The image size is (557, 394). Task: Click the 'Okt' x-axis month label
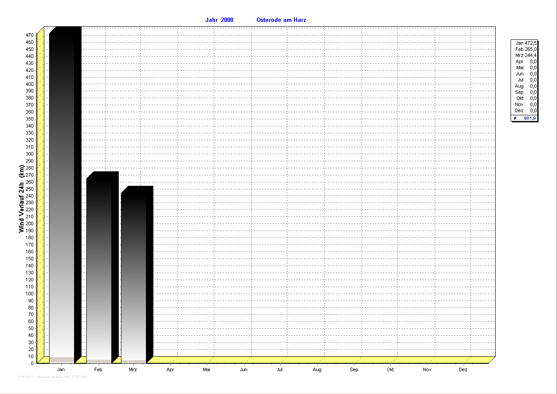coord(390,370)
